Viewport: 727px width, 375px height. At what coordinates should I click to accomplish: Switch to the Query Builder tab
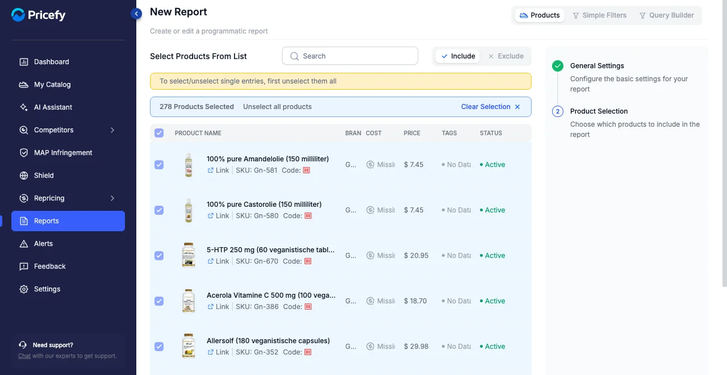point(666,15)
